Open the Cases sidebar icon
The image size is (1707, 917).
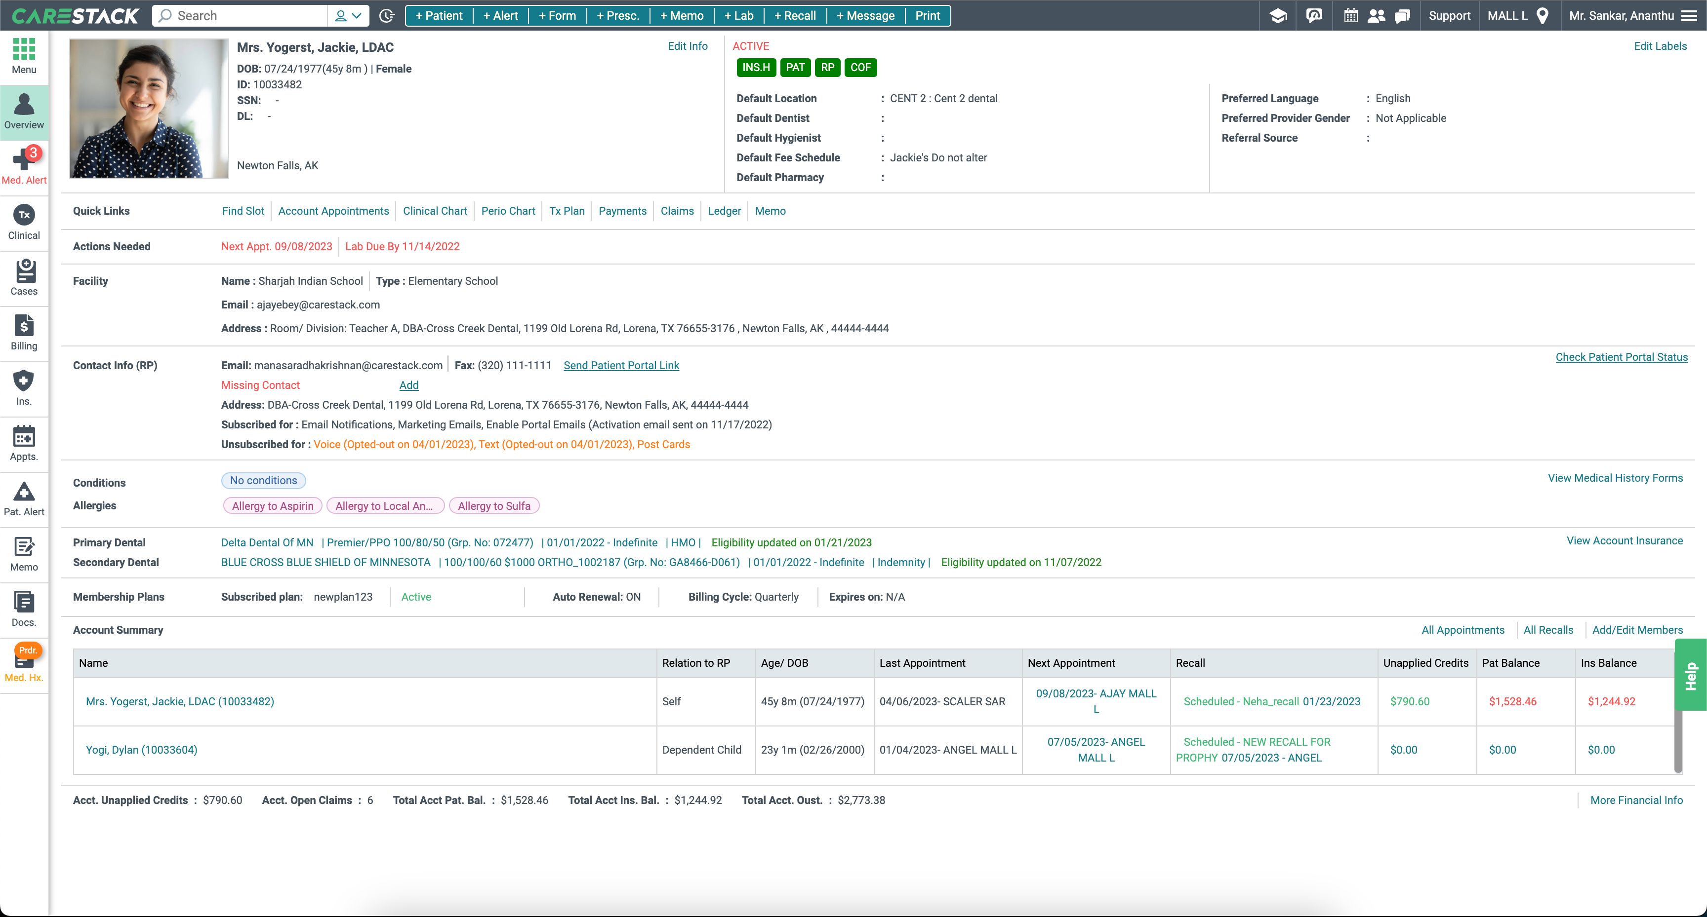[24, 278]
